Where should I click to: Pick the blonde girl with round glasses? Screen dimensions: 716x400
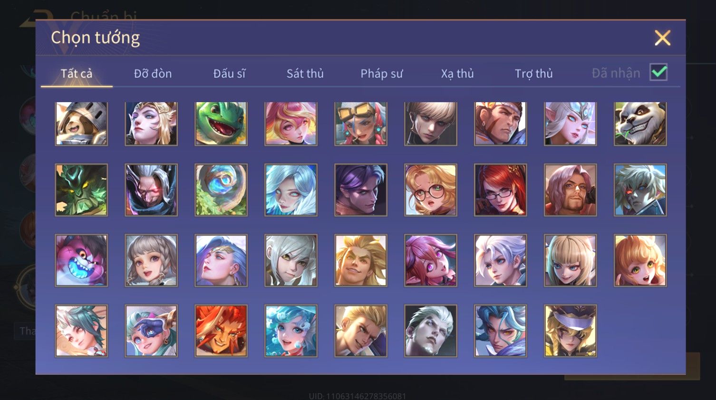tap(431, 190)
